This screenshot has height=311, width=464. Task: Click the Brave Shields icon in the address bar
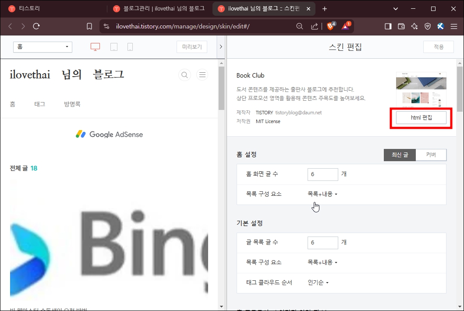pyautogui.click(x=330, y=26)
